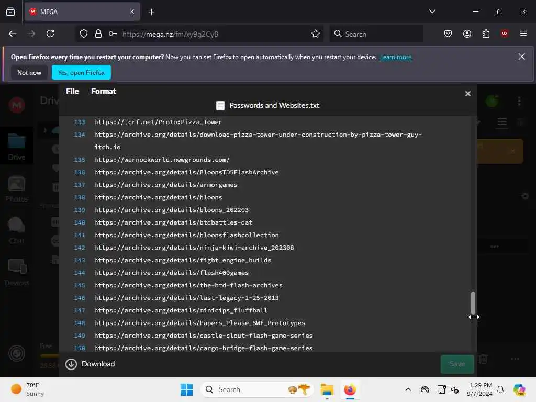Bookmark this page with the star
Image resolution: width=536 pixels, height=402 pixels.
(316, 33)
